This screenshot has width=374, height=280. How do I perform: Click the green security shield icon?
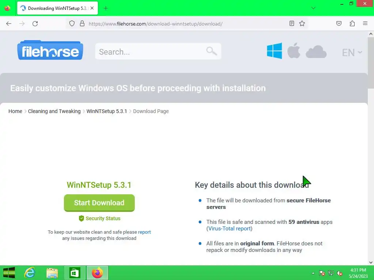click(81, 218)
